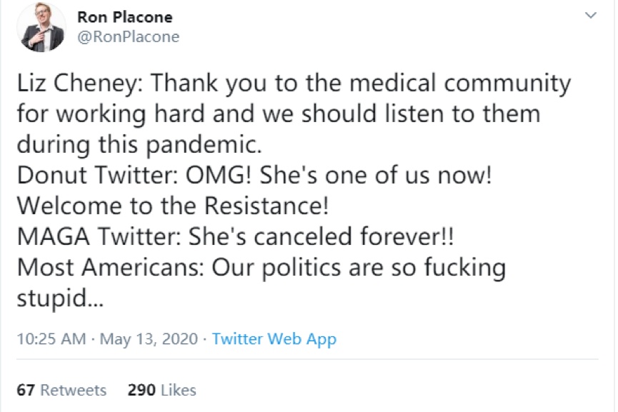
Task: Click the word 'Retweets' label
Action: tap(73, 390)
